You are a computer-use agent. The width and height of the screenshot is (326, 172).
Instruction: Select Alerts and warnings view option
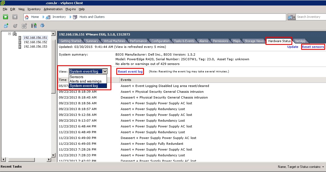(x=85, y=81)
